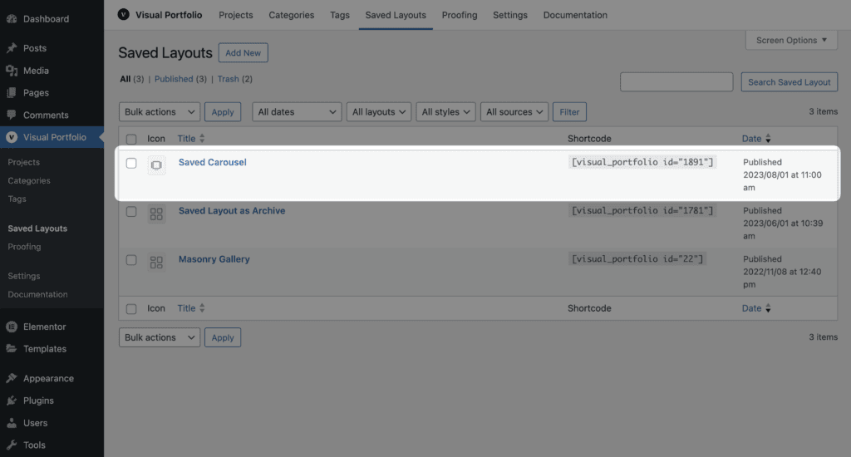
Task: Click the grid icon of Masonry Gallery
Action: point(156,263)
